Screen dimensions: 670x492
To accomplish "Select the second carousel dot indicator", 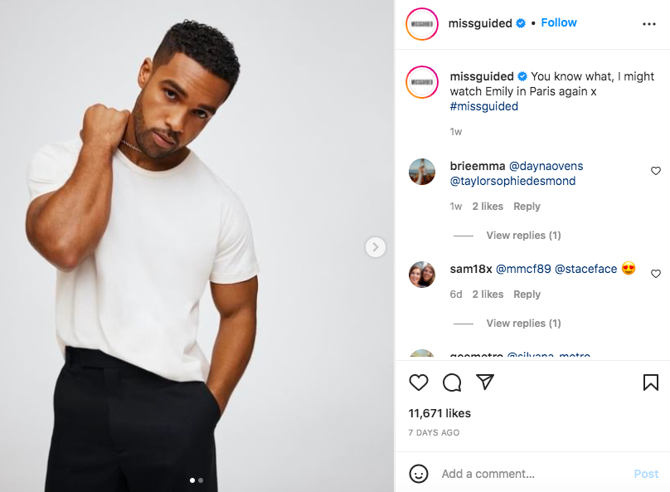I will tap(201, 480).
